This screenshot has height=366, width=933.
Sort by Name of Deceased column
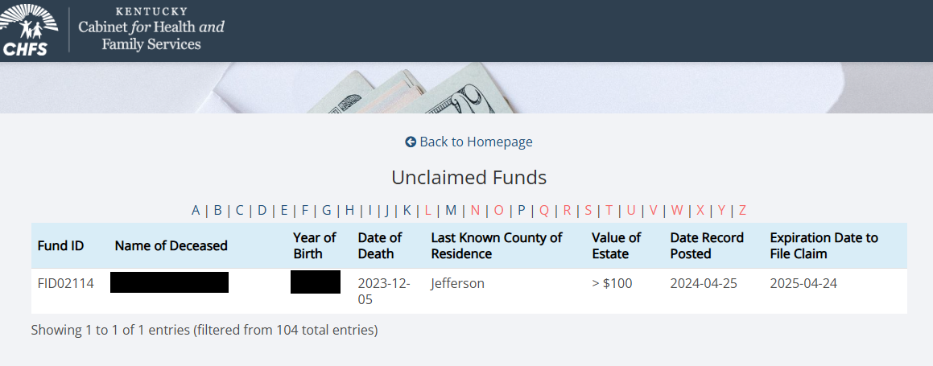point(171,246)
